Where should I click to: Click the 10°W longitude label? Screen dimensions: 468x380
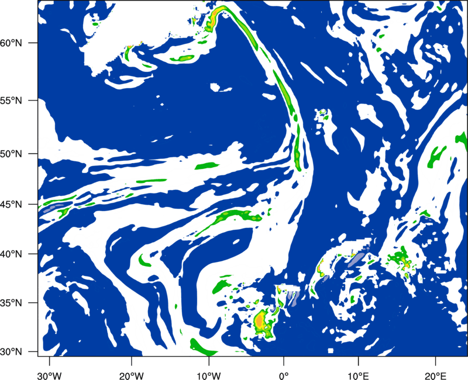pyautogui.click(x=209, y=376)
